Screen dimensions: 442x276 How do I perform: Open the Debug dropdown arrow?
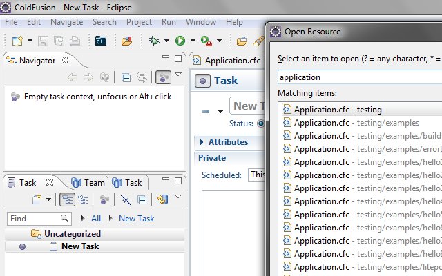(x=166, y=41)
